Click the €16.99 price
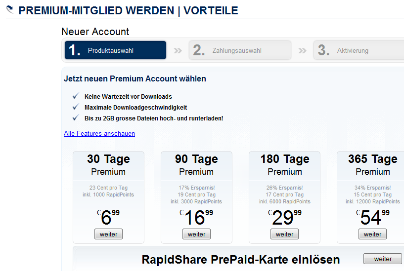The width and height of the screenshot is (404, 271). pos(196,217)
